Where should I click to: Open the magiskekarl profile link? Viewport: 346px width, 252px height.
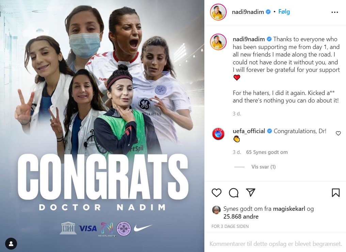pyautogui.click(x=289, y=209)
